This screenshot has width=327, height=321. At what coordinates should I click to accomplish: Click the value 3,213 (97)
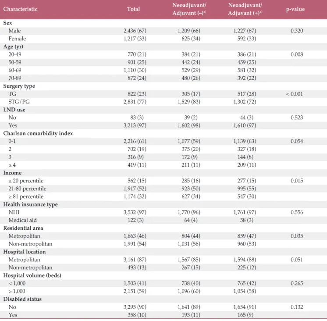pos(135,125)
